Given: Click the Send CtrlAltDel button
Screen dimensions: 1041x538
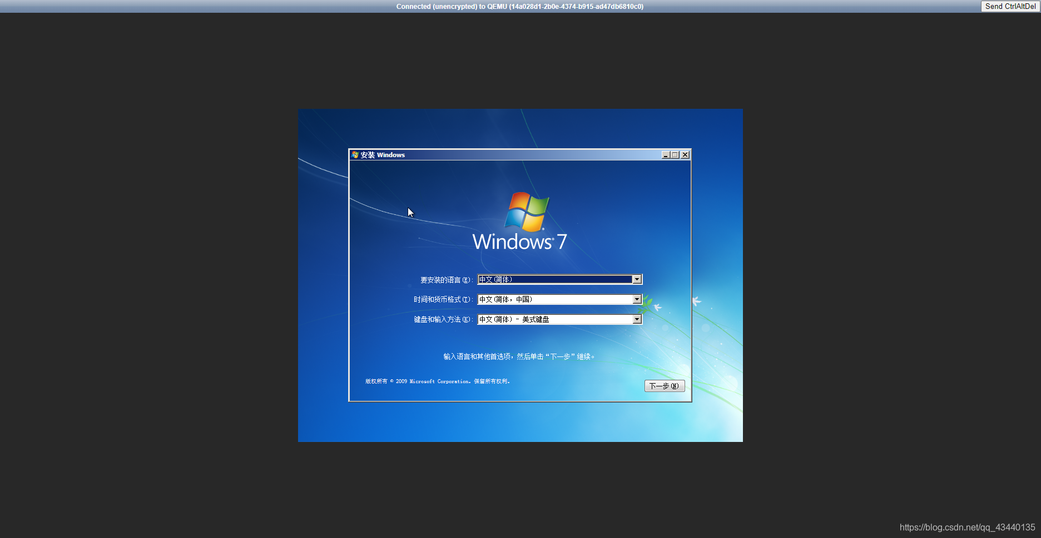Looking at the screenshot, I should coord(1010,6).
